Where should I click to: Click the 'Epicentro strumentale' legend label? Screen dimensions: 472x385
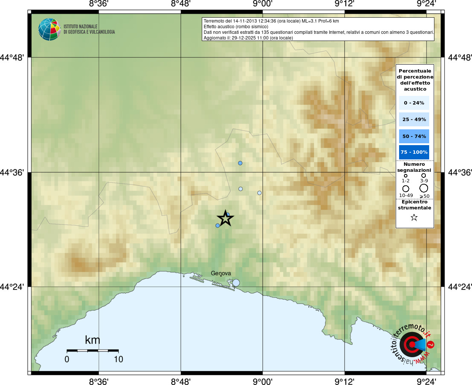[415, 205]
